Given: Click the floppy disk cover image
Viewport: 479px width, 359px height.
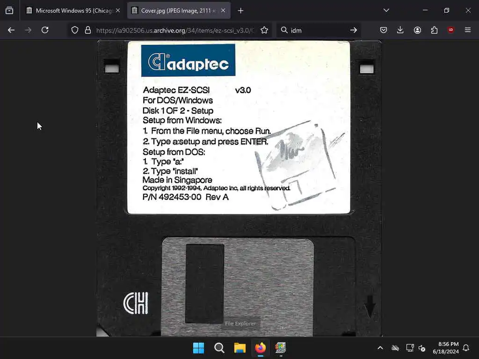Looking at the screenshot, I should point(239,188).
